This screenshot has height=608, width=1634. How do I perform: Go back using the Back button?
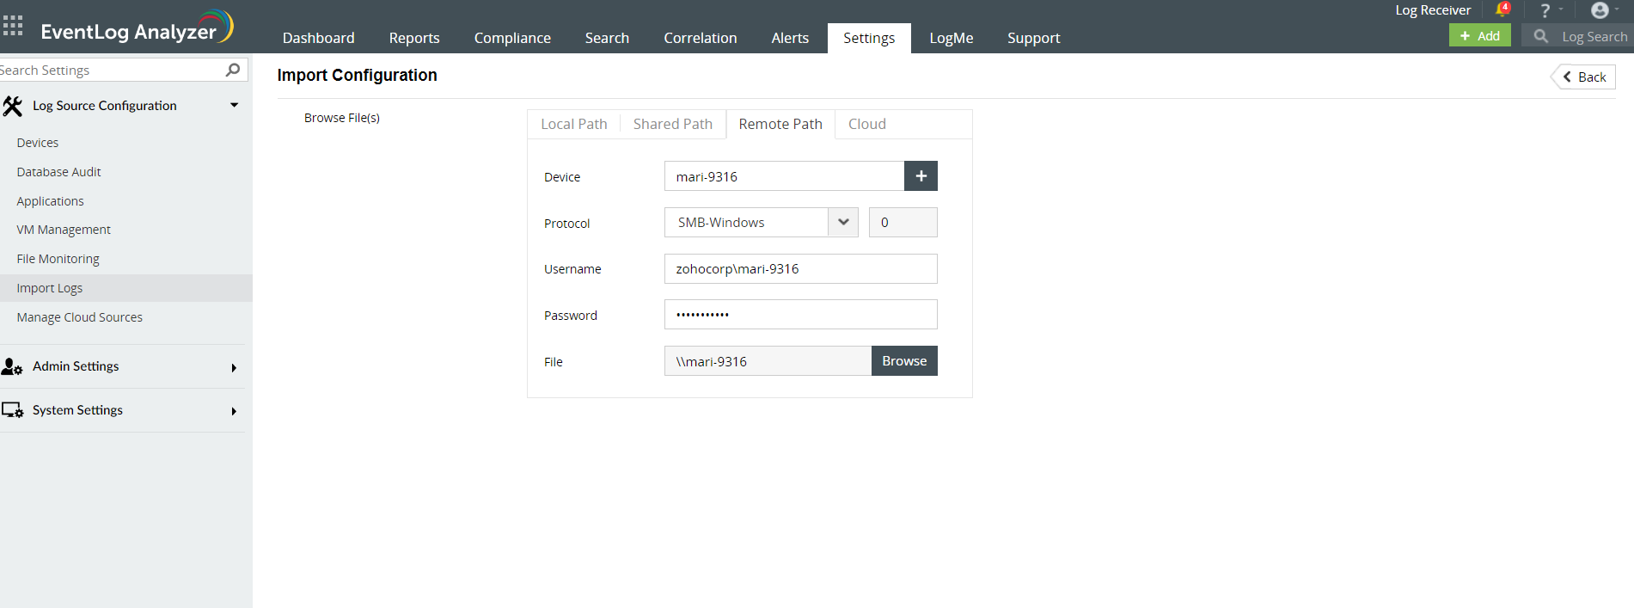tap(1584, 77)
